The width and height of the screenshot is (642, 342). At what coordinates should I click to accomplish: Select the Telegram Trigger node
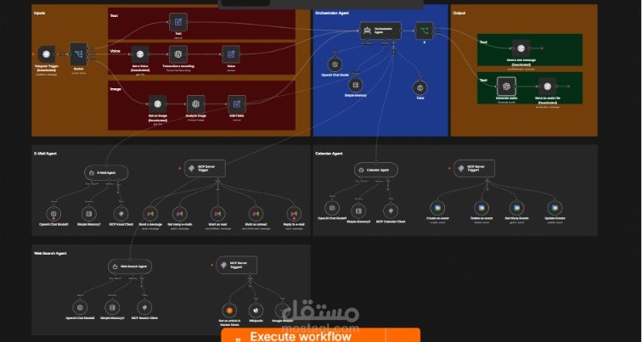coord(46,54)
